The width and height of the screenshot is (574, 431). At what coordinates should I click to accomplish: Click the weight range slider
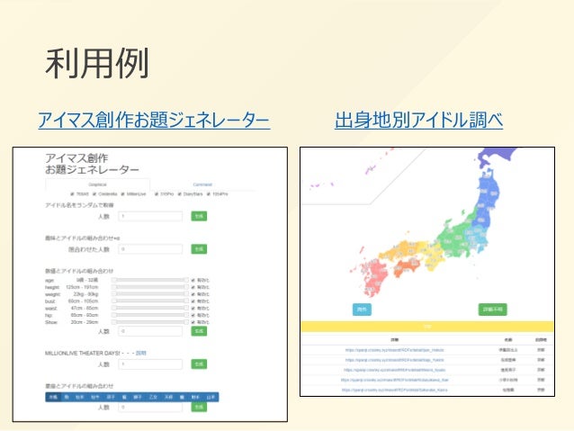tap(150, 294)
